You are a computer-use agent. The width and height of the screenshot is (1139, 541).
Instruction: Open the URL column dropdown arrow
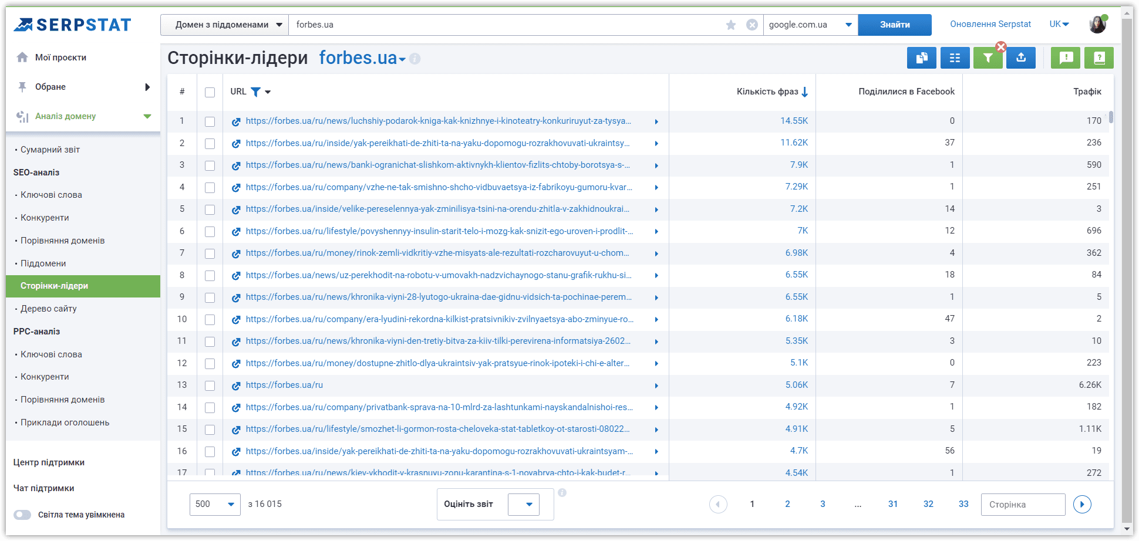(x=268, y=92)
